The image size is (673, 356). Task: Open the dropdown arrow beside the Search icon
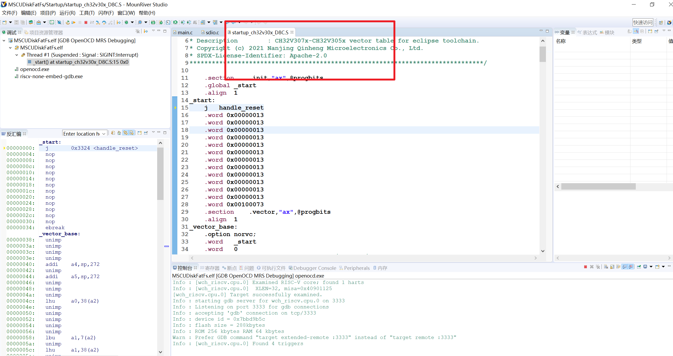pyautogui.click(x=146, y=22)
